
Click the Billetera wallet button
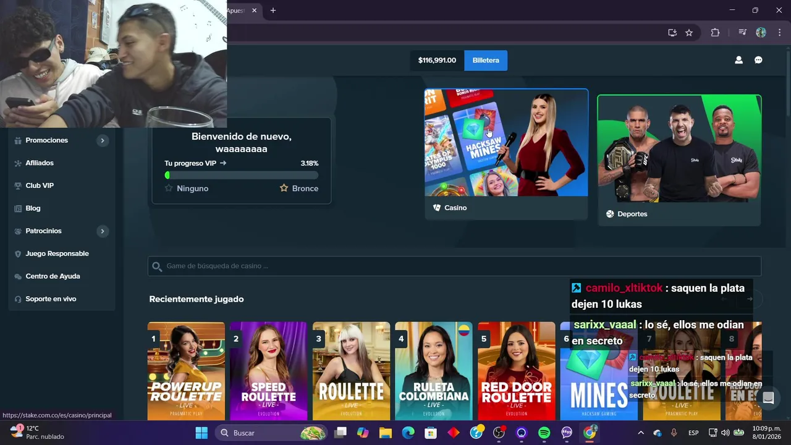pyautogui.click(x=486, y=60)
